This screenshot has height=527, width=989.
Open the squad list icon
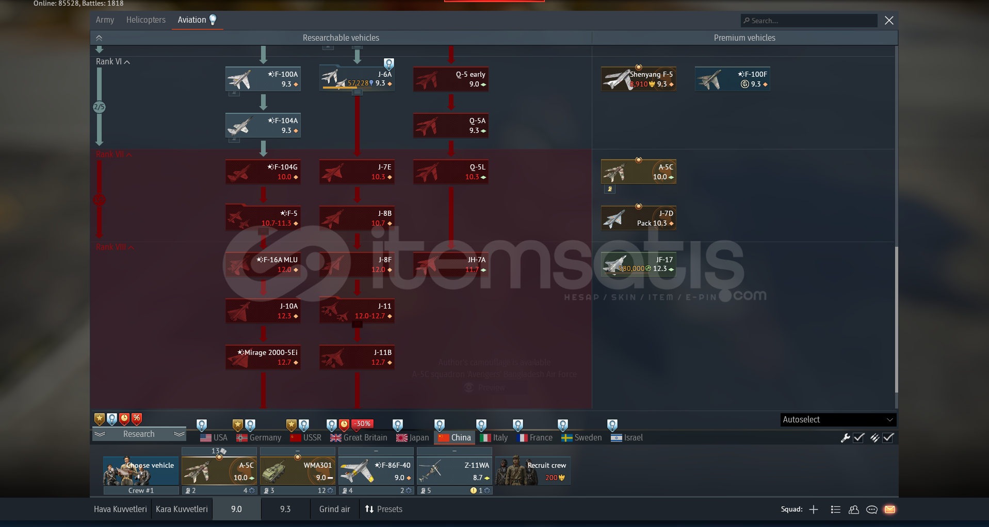click(x=836, y=509)
